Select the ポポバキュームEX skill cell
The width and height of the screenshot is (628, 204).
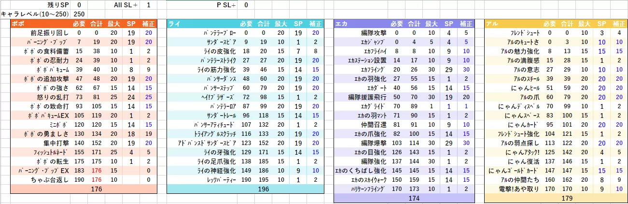[41, 115]
